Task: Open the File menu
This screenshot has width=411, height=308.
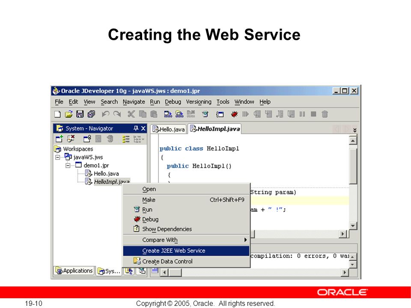Action: click(x=59, y=102)
